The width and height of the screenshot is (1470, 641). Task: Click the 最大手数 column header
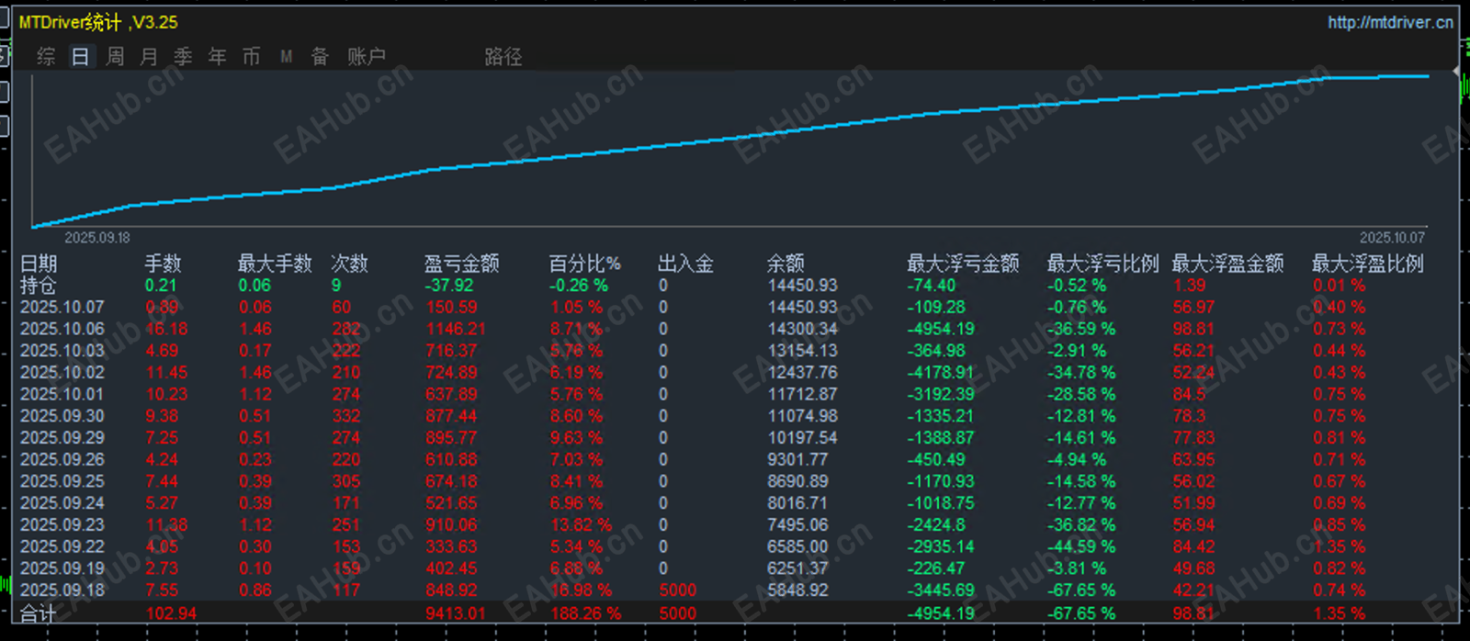pyautogui.click(x=275, y=264)
